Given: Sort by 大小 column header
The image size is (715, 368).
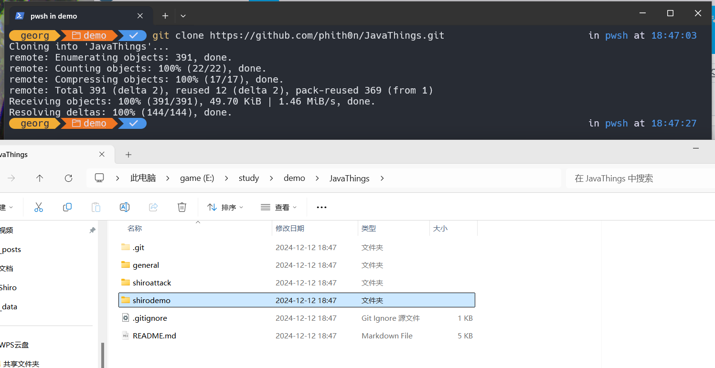Looking at the screenshot, I should point(440,228).
